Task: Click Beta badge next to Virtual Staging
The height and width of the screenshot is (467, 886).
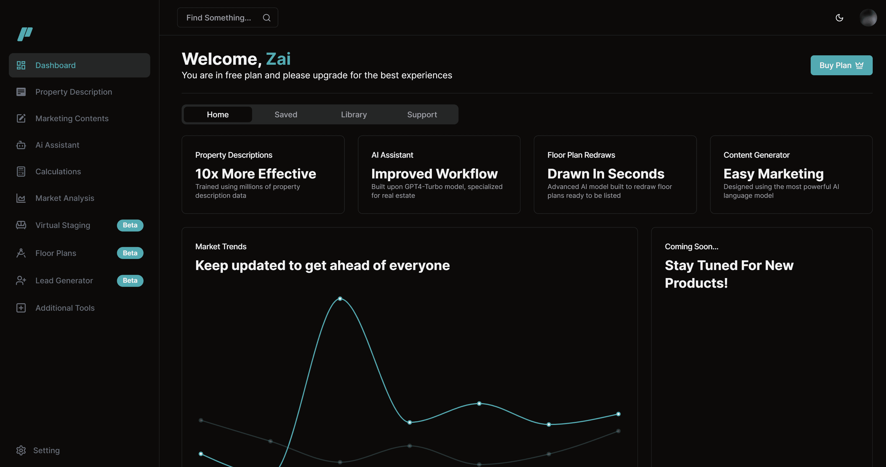Action: (x=130, y=225)
